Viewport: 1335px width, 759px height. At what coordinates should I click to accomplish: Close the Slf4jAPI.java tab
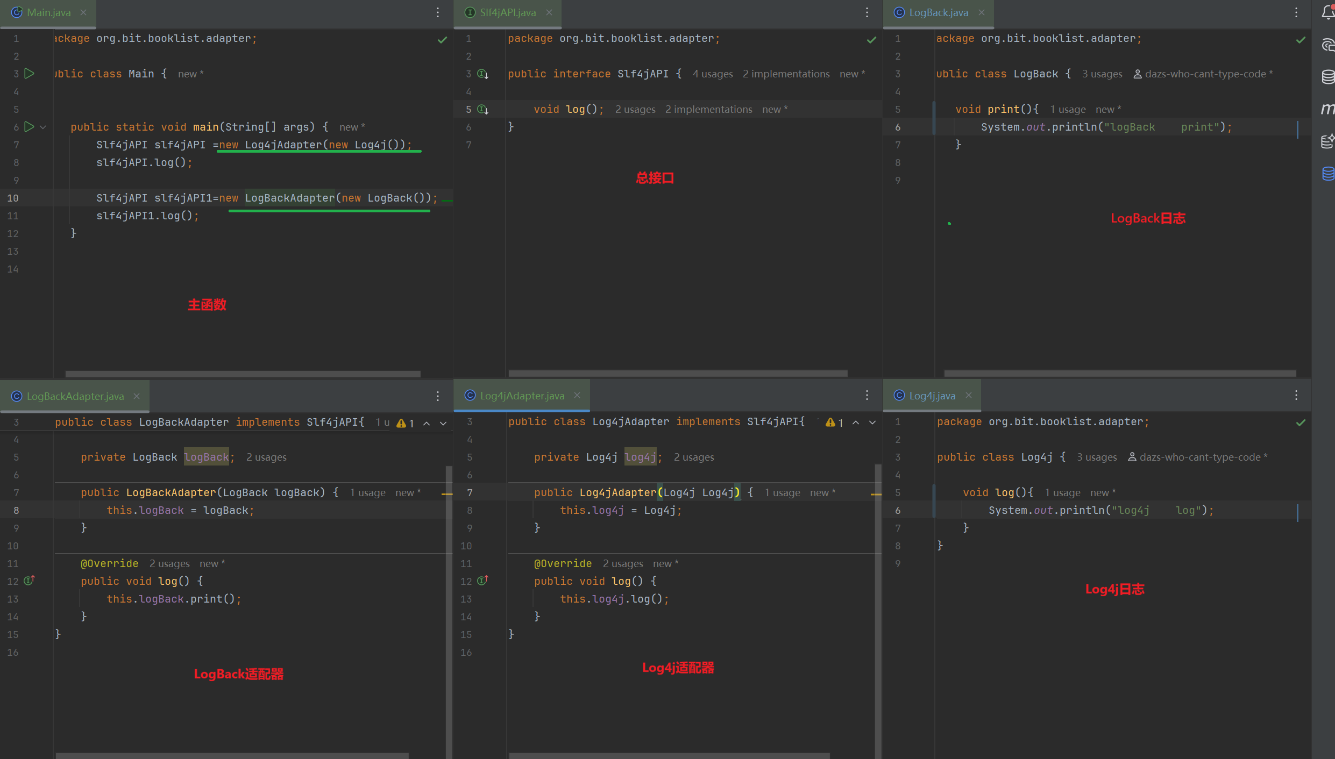pyautogui.click(x=549, y=12)
